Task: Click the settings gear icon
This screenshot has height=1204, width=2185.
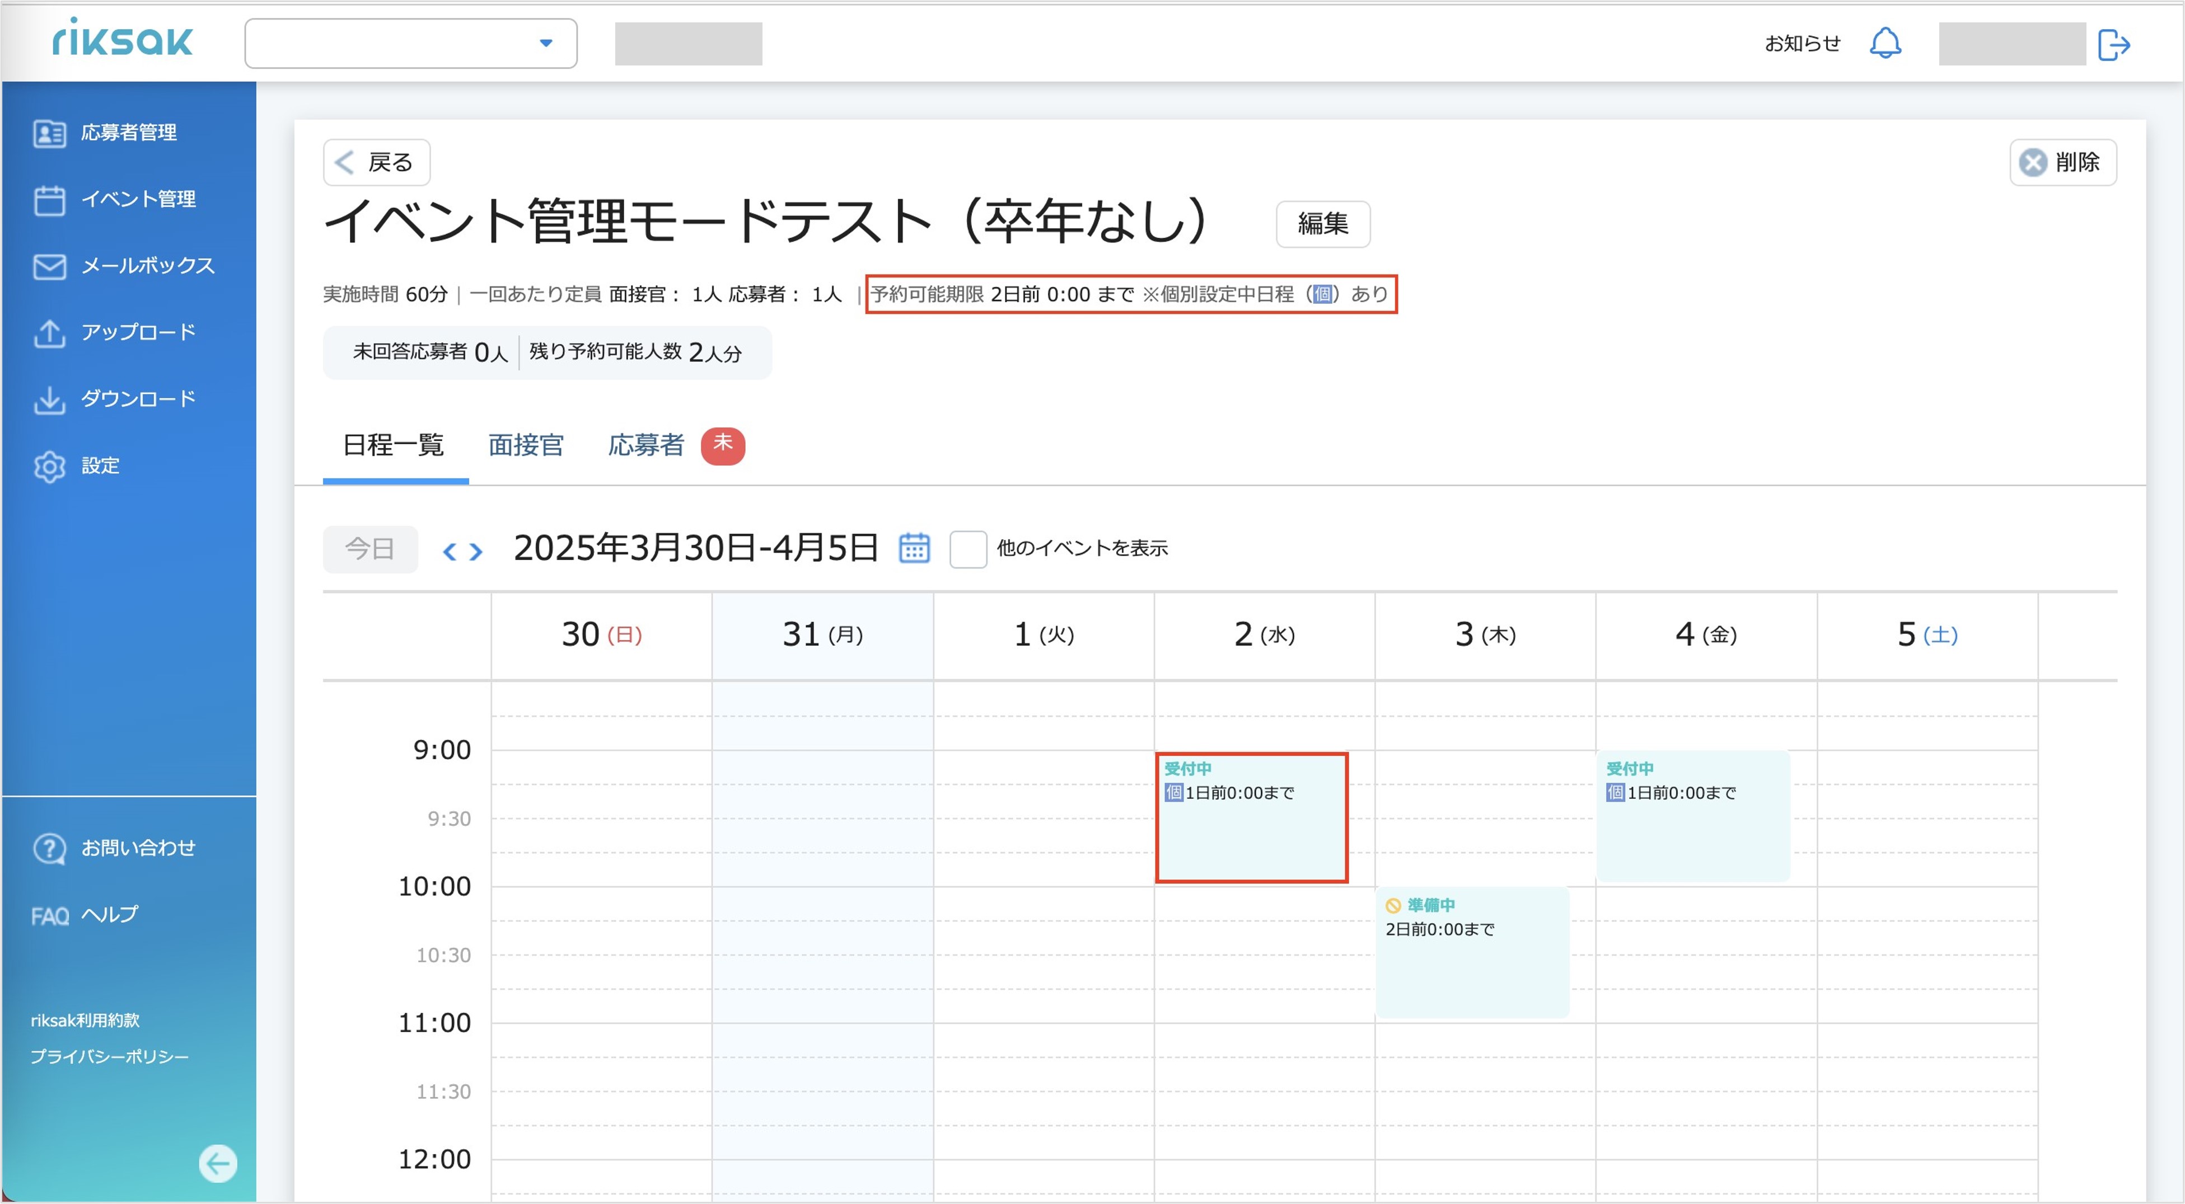Action: point(49,467)
